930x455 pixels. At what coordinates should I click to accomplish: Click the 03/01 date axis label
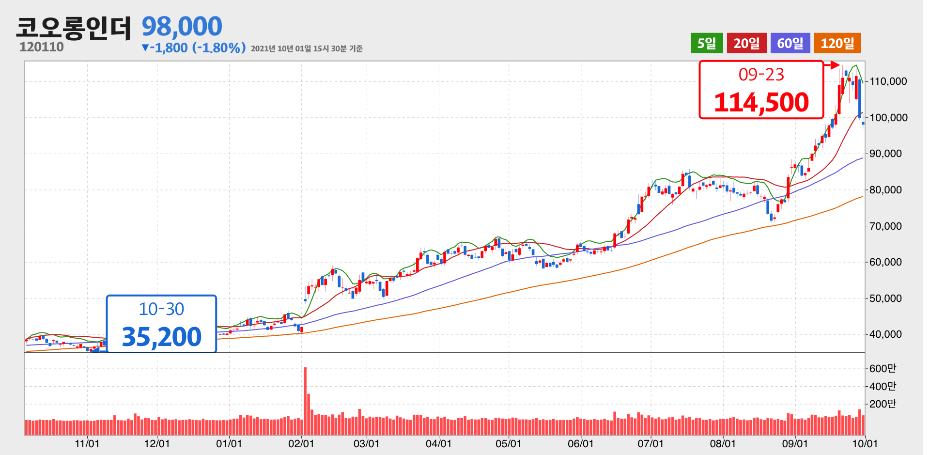tap(367, 444)
